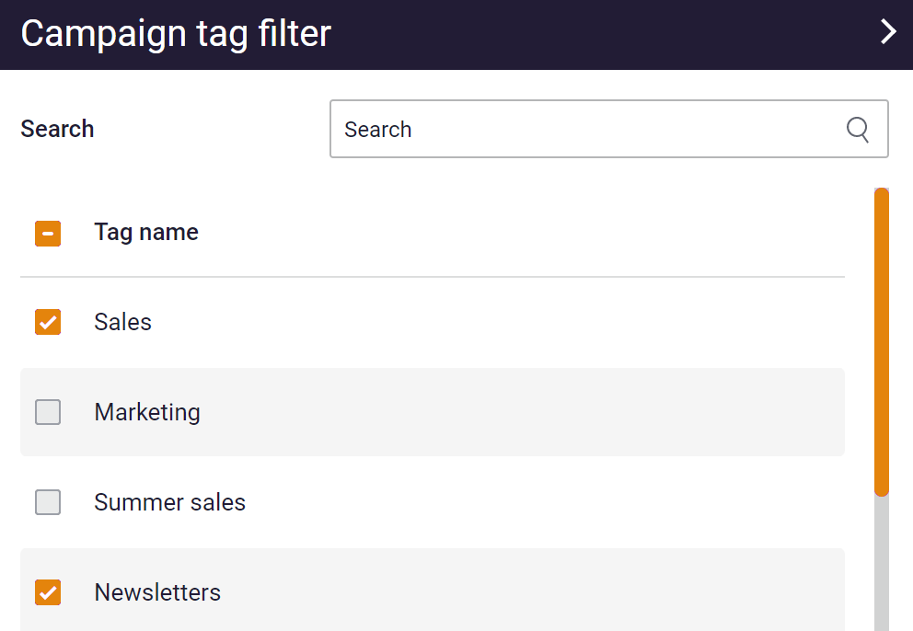Select the Marketing tag label
Viewport: 913px width, 631px height.
pyautogui.click(x=147, y=413)
